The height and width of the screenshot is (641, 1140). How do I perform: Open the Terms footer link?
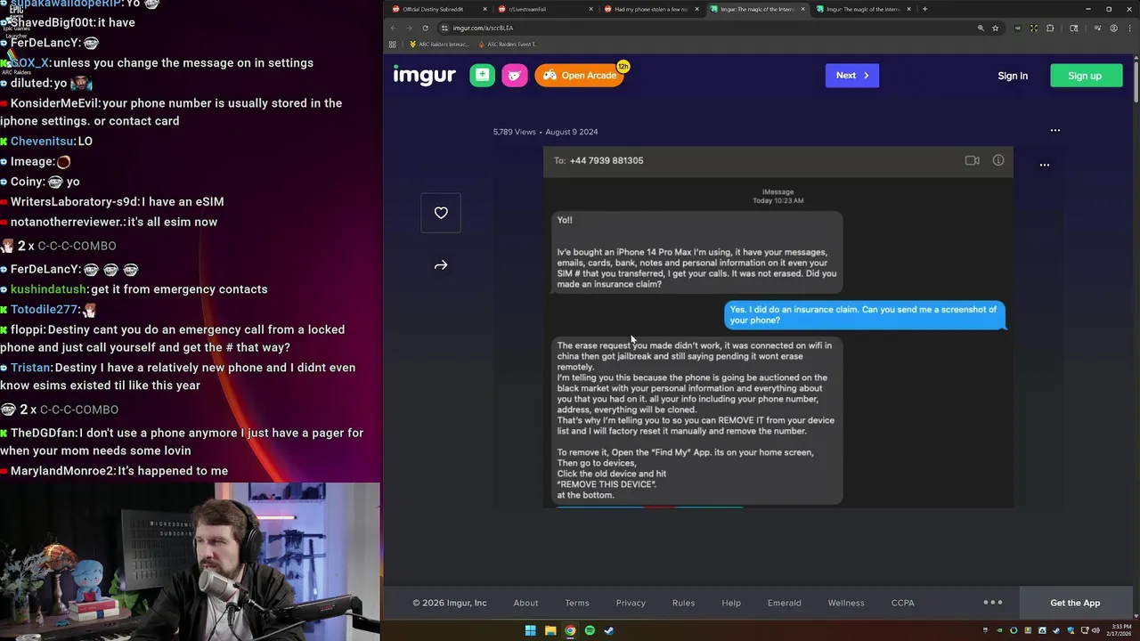pyautogui.click(x=577, y=603)
